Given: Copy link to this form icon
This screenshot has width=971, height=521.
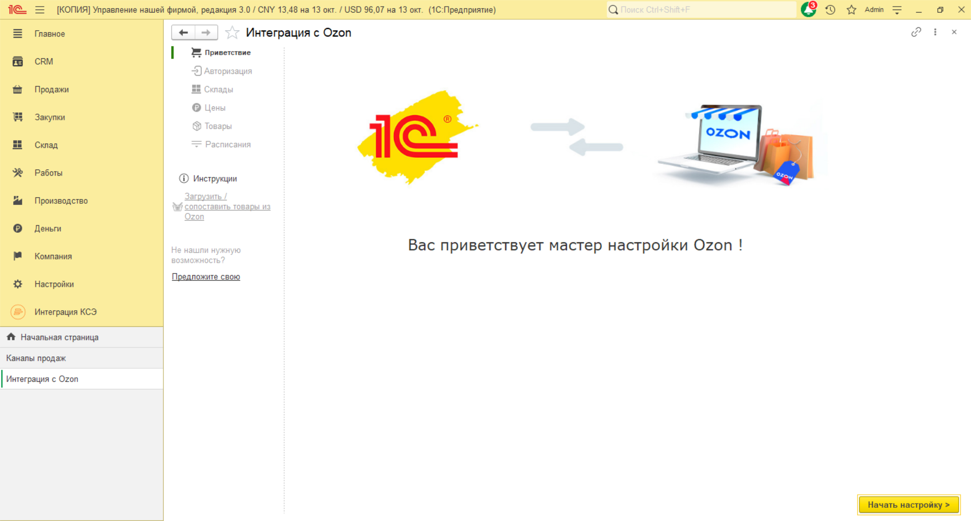Looking at the screenshot, I should pyautogui.click(x=916, y=32).
